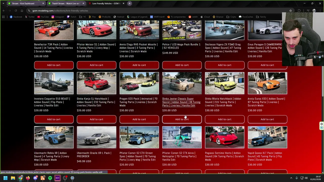Add Annis Euros X33 to cart
The image size is (324, 182).
268,119
